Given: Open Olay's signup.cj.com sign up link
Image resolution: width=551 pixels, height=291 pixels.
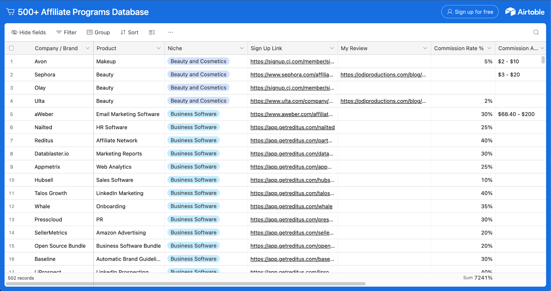Looking at the screenshot, I should coord(292,88).
